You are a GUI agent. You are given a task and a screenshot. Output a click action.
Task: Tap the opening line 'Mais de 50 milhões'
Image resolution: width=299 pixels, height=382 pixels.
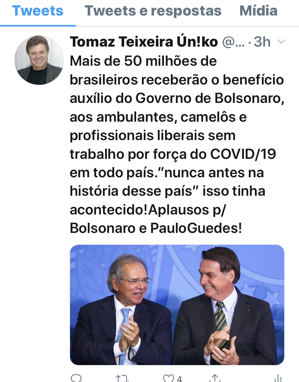(143, 61)
